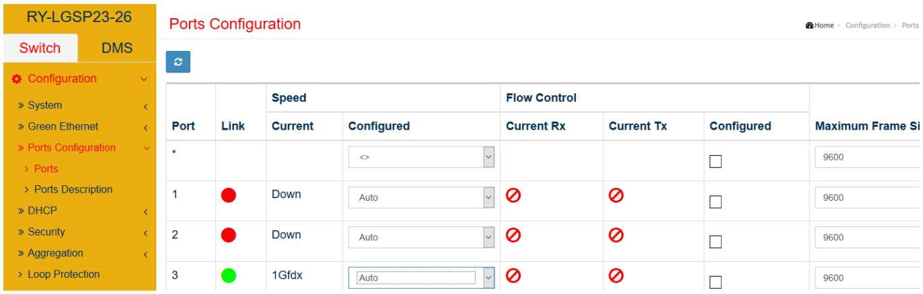Go to Loop Protection in the sidebar
The height and width of the screenshot is (294, 923).
coord(63,274)
